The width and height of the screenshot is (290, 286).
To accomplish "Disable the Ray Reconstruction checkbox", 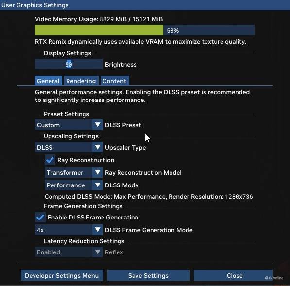I will (x=50, y=160).
